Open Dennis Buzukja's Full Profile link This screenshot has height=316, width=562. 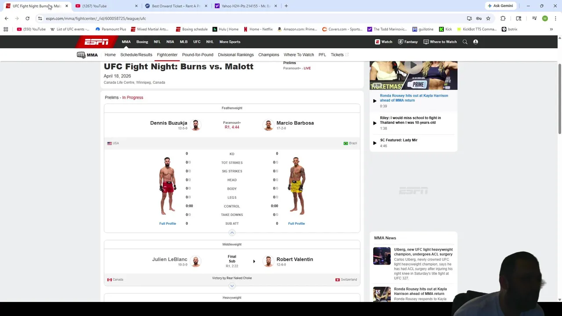click(167, 224)
